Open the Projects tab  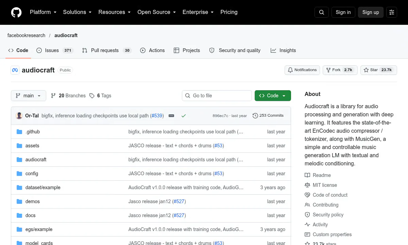point(187,50)
